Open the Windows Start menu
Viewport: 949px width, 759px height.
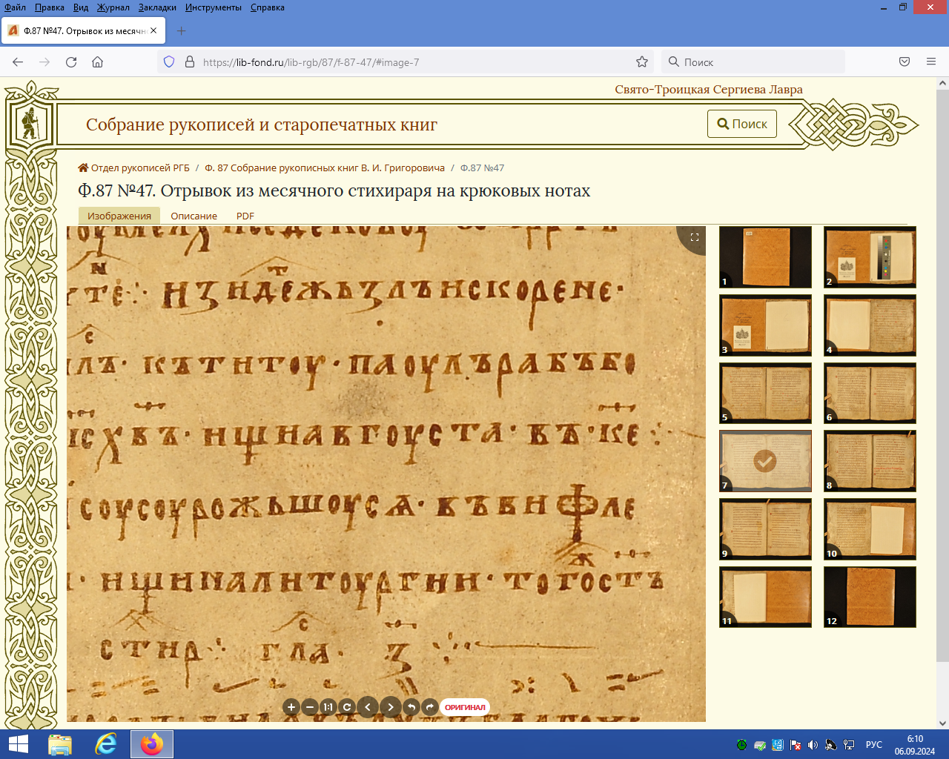18,744
